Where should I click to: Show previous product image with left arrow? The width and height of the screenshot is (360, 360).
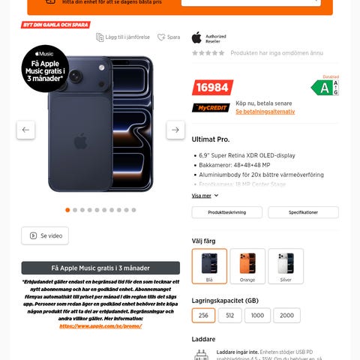25,130
